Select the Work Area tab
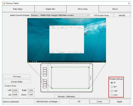The image size is (133, 106). click(83, 9)
